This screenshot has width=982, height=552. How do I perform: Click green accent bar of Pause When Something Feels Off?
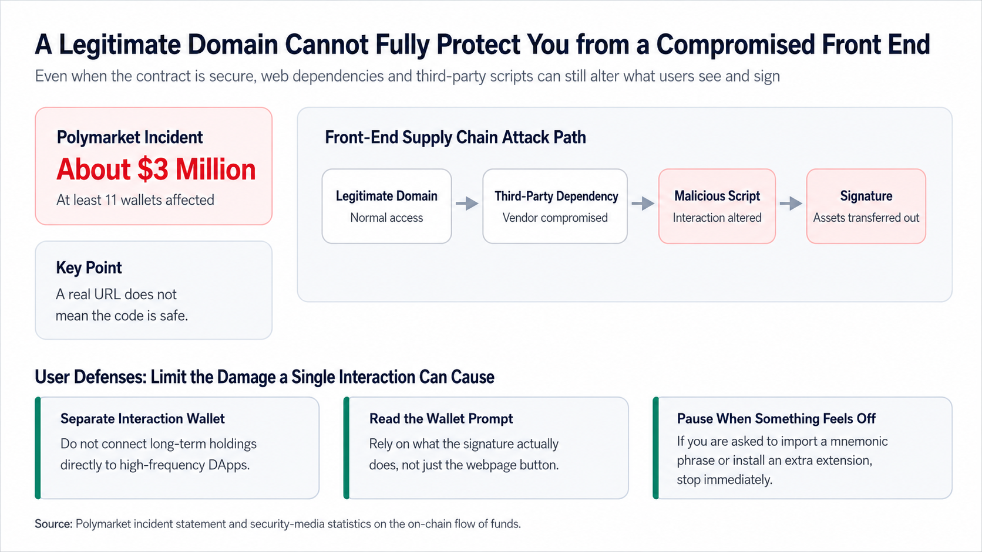point(656,448)
